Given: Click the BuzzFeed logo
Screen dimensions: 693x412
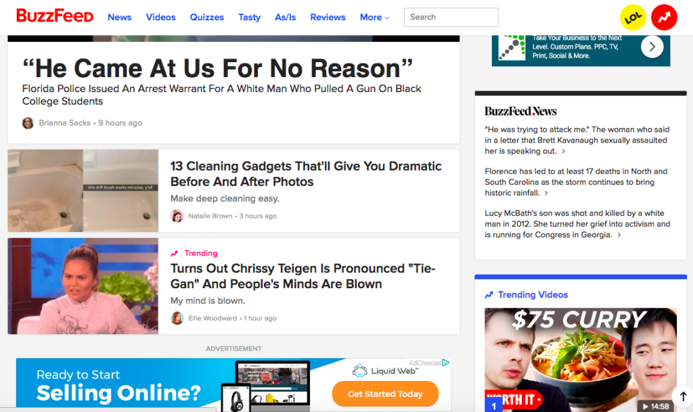Looking at the screenshot, I should (x=55, y=16).
